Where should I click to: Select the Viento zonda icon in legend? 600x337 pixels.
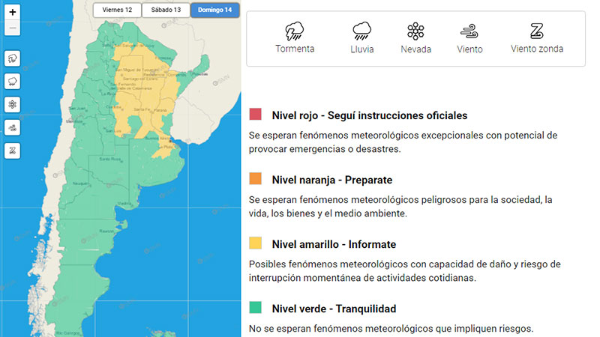(x=536, y=31)
